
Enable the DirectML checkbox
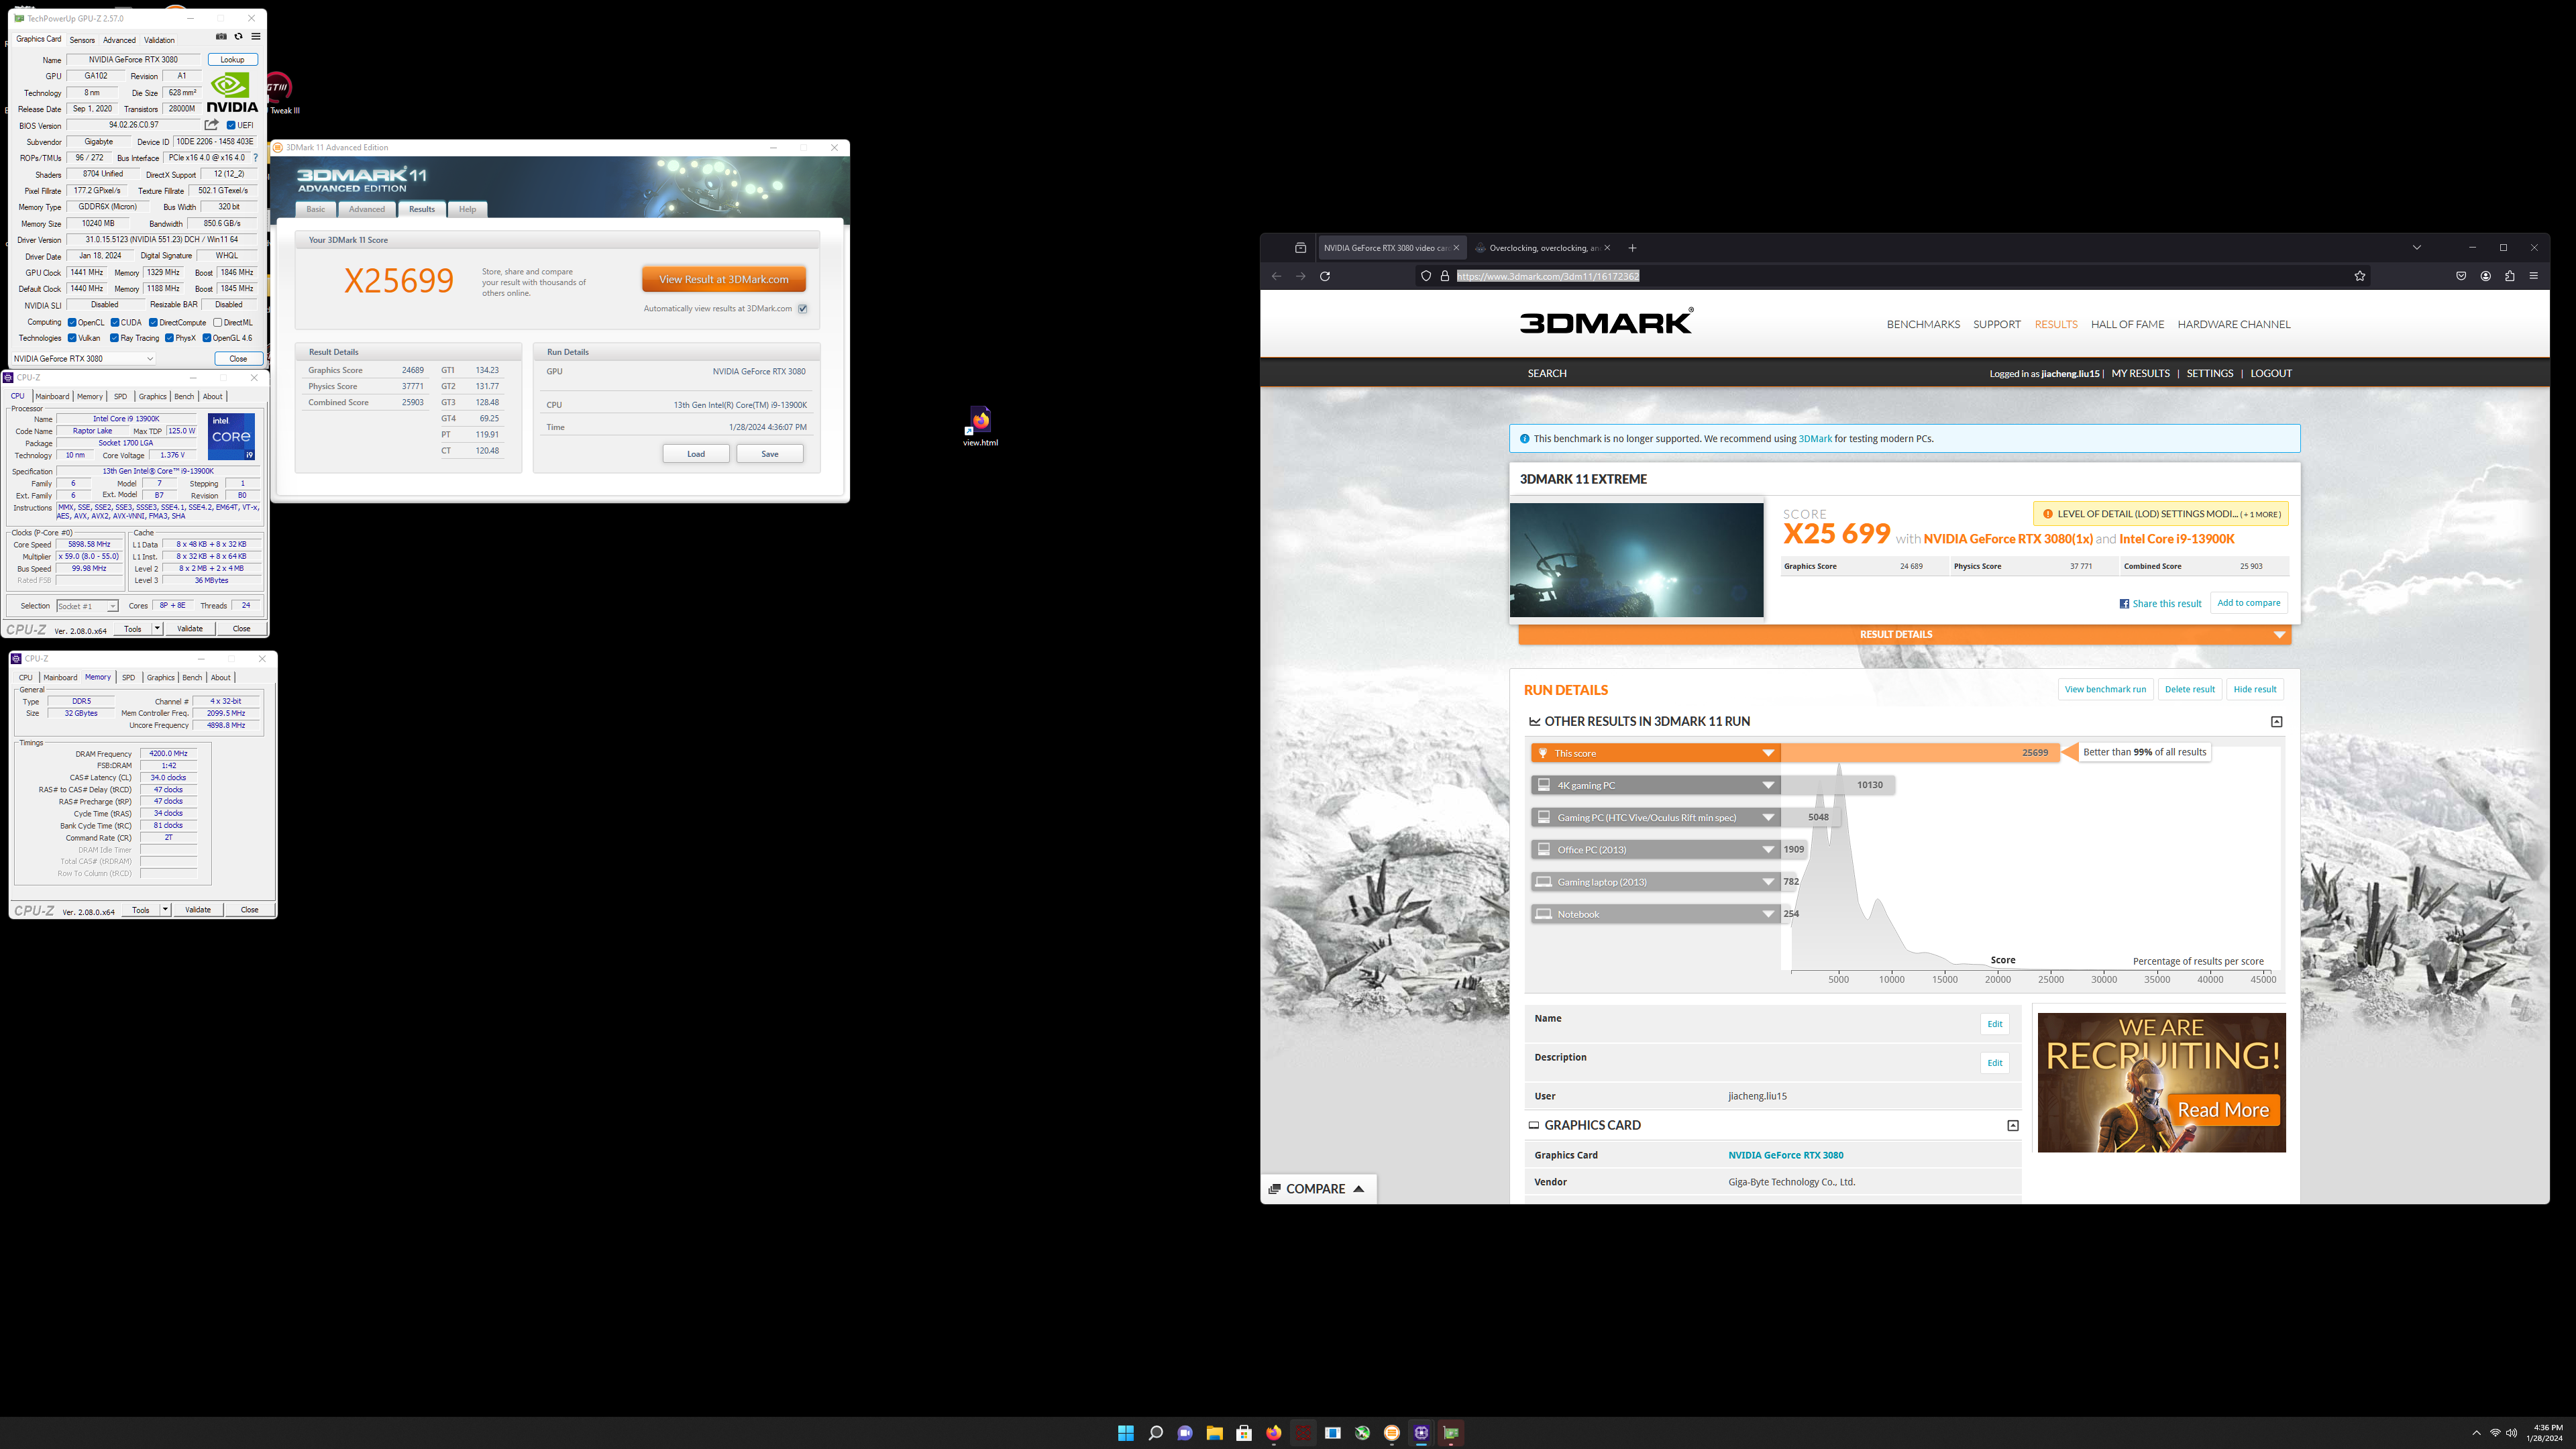click(x=218, y=322)
